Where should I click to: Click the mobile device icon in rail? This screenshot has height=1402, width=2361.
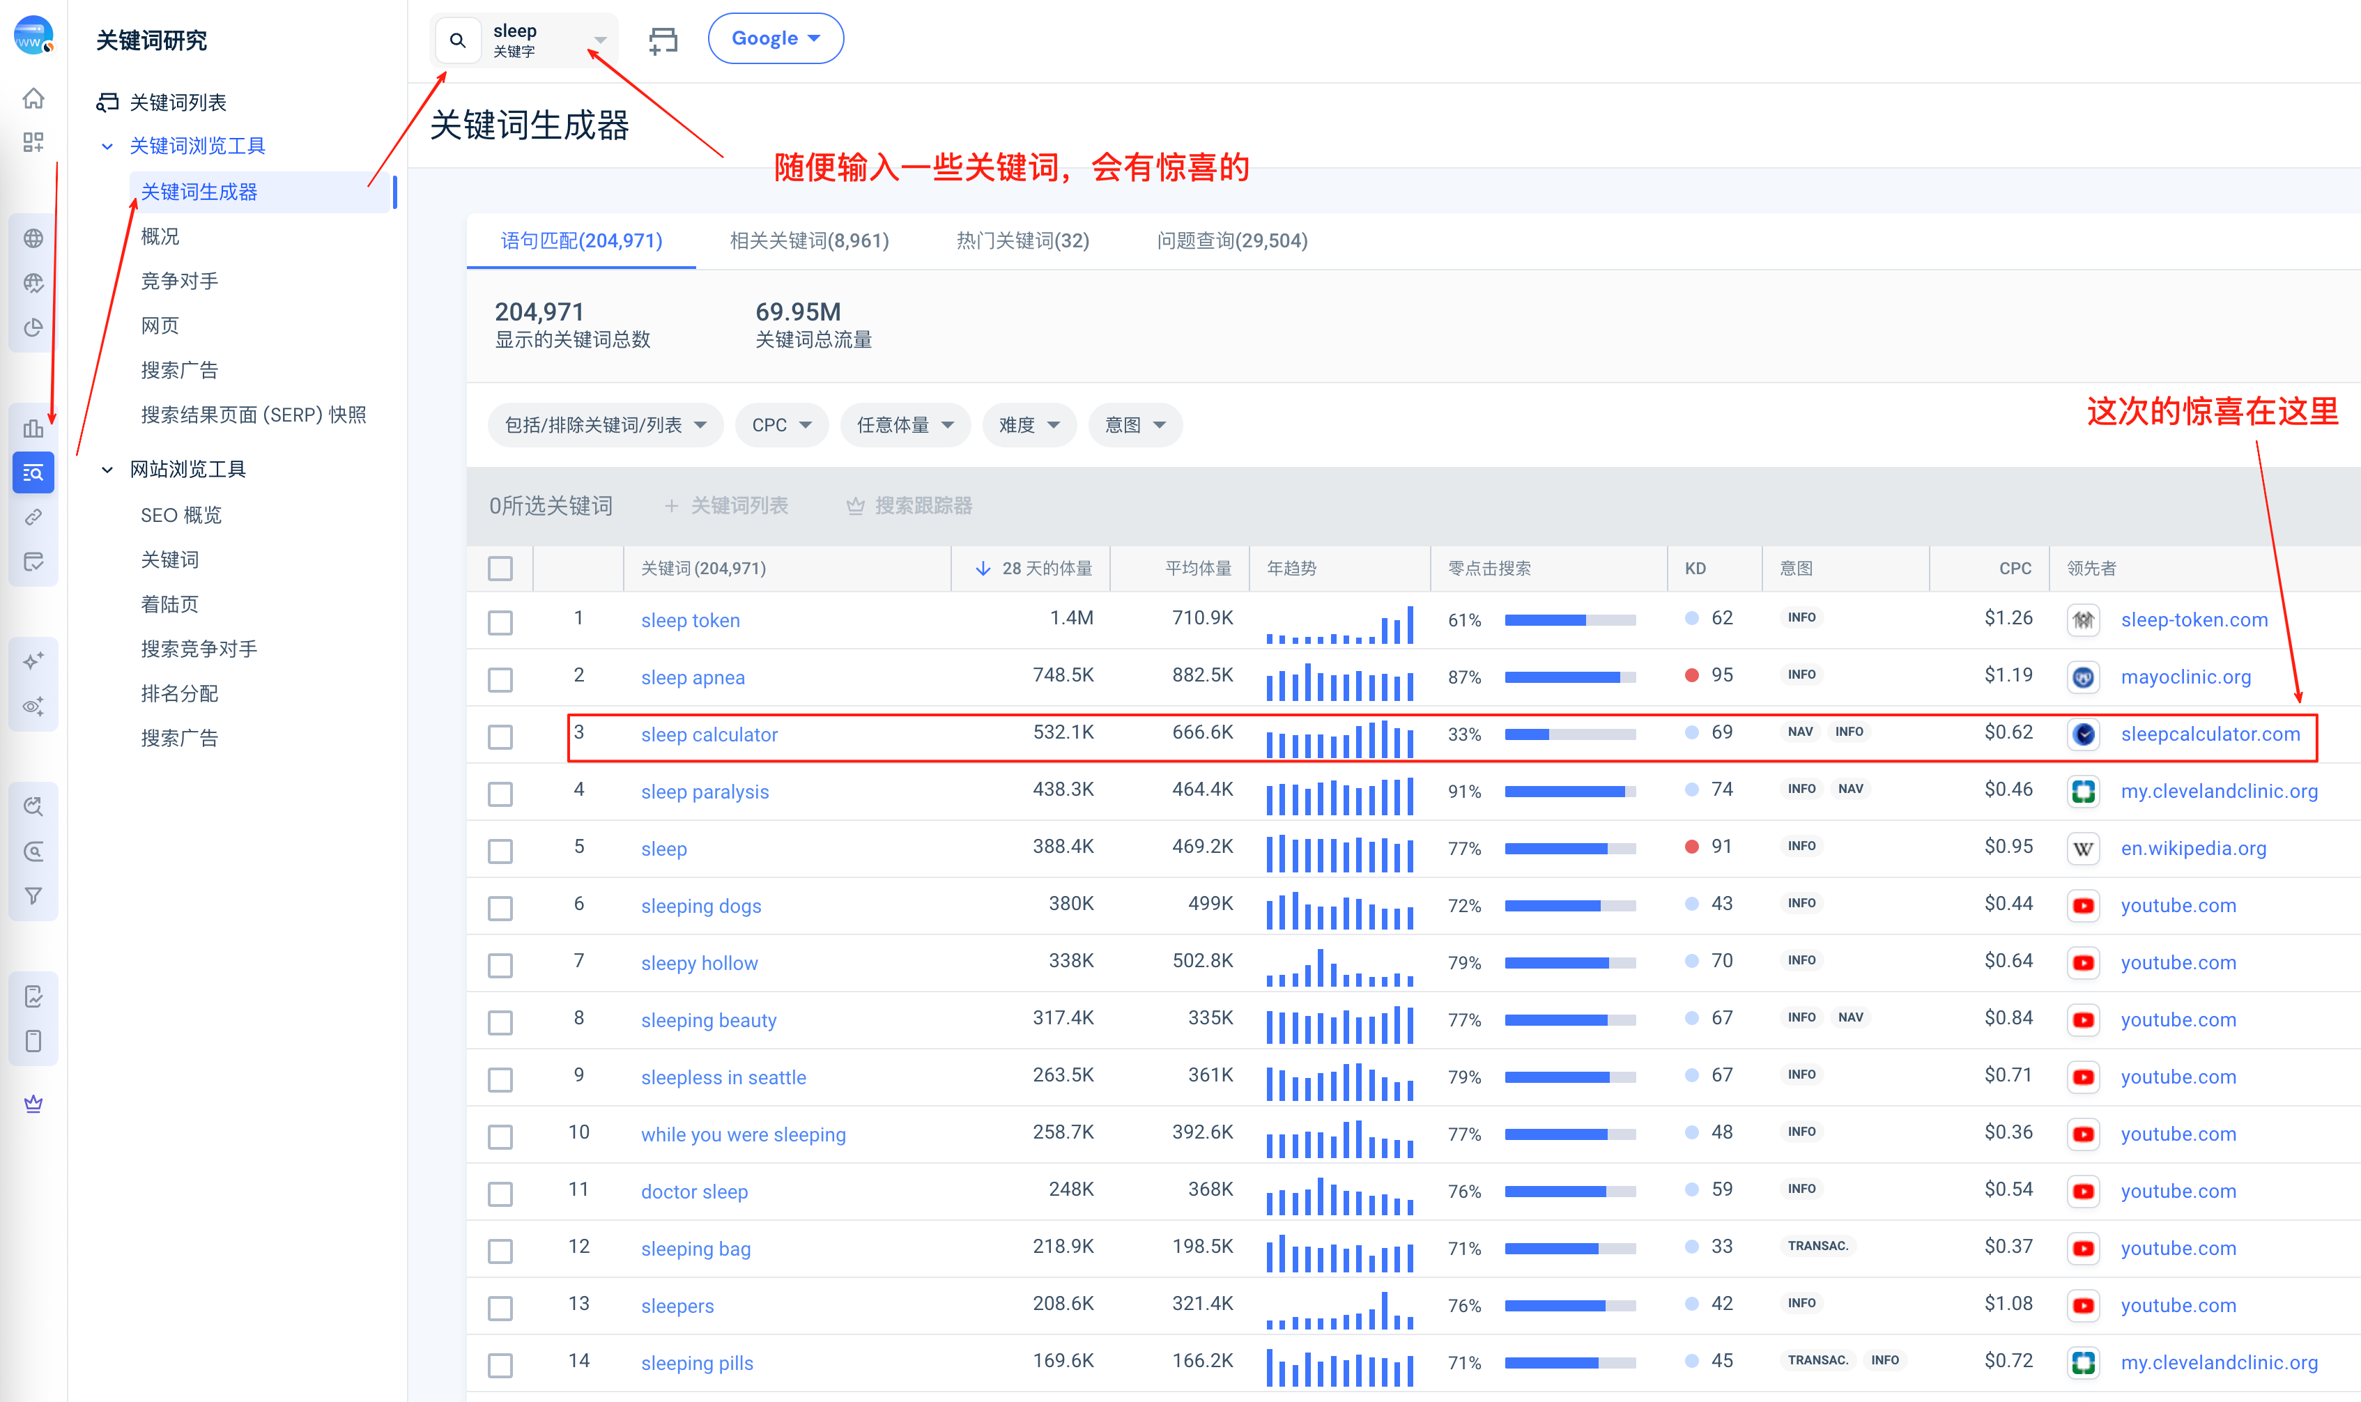point(33,1041)
